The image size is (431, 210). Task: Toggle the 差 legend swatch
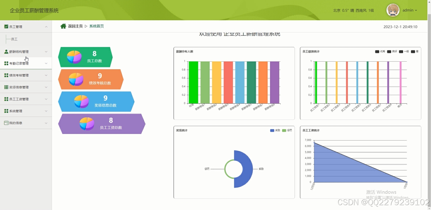tap(413, 51)
